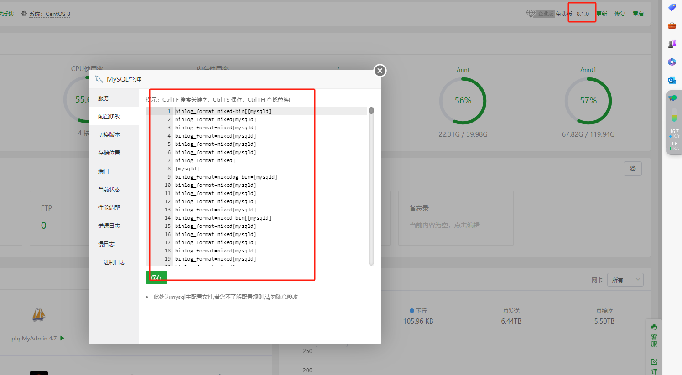Click the system gear icon beside CentOS 8
682x375 pixels.
tap(24, 14)
